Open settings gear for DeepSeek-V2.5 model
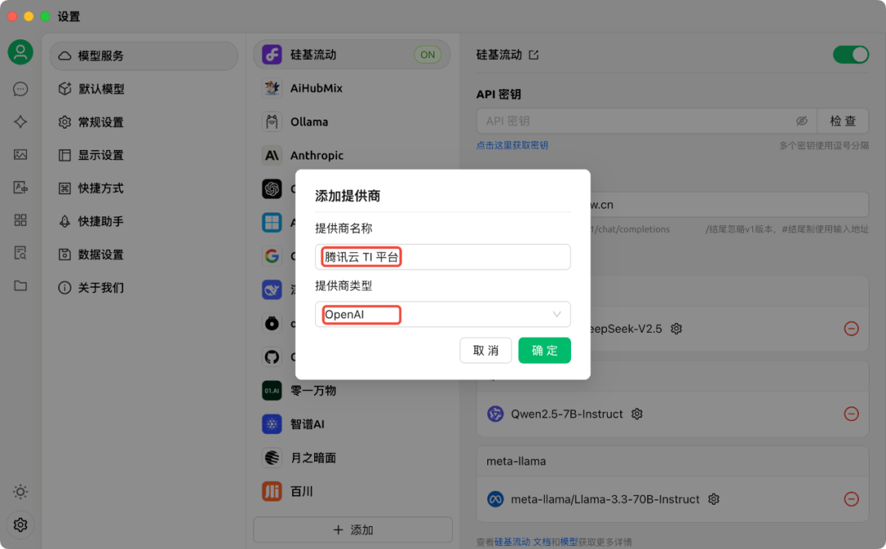The height and width of the screenshot is (549, 886). tap(675, 328)
